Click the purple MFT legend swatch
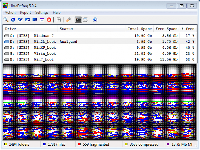The image size is (200, 150). [x=168, y=144]
